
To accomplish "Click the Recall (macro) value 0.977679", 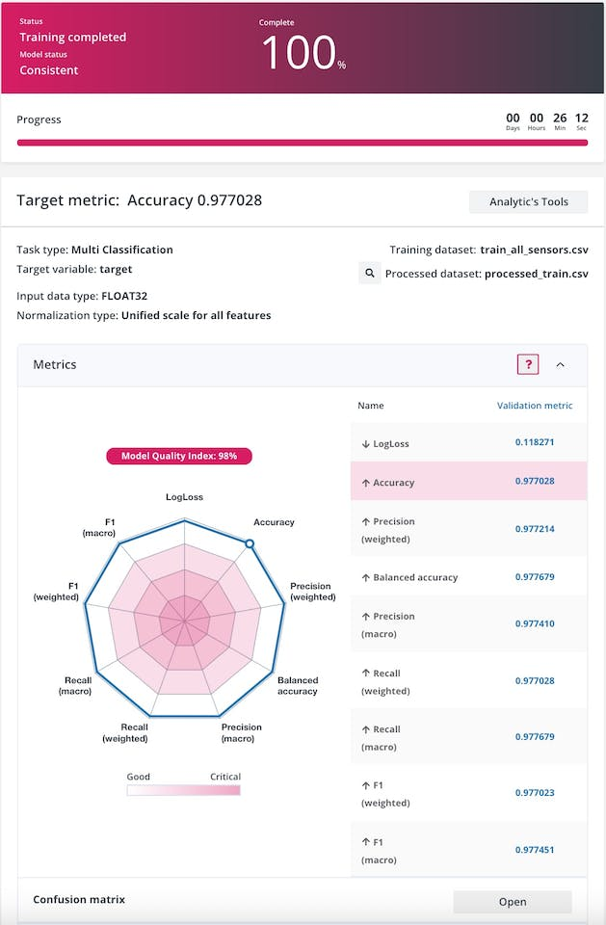I will pyautogui.click(x=535, y=737).
